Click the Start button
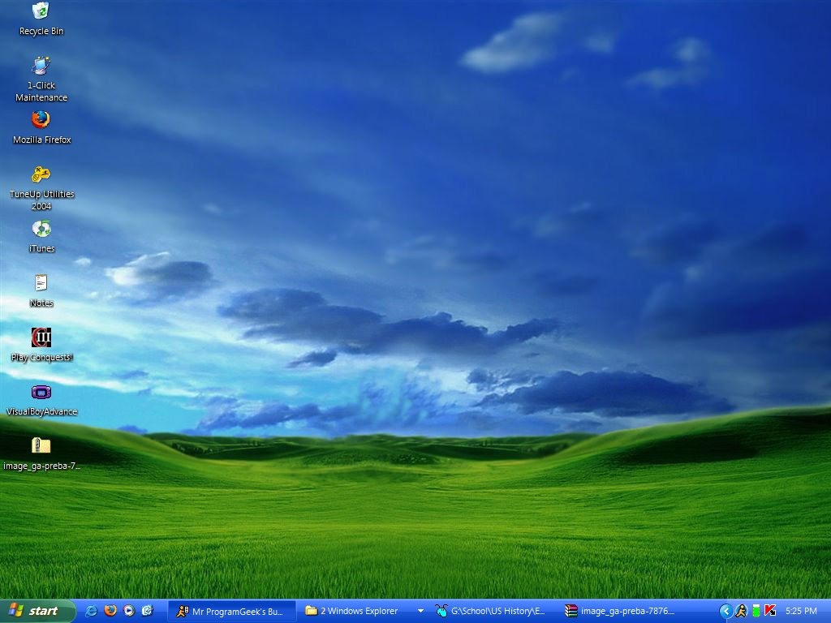 tap(37, 611)
